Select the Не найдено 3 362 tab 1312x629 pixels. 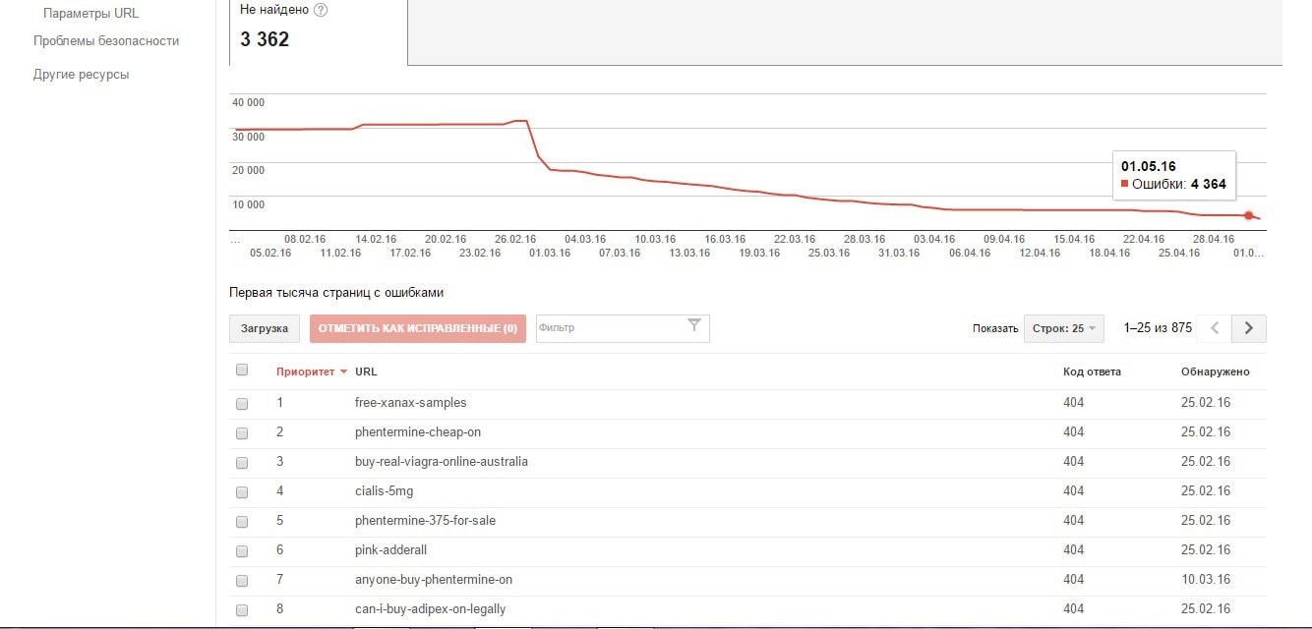click(318, 31)
